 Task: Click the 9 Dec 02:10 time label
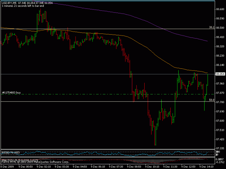pos(44,167)
